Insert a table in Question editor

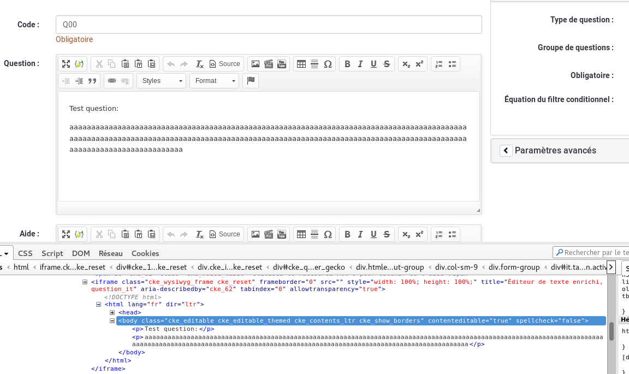click(x=301, y=64)
